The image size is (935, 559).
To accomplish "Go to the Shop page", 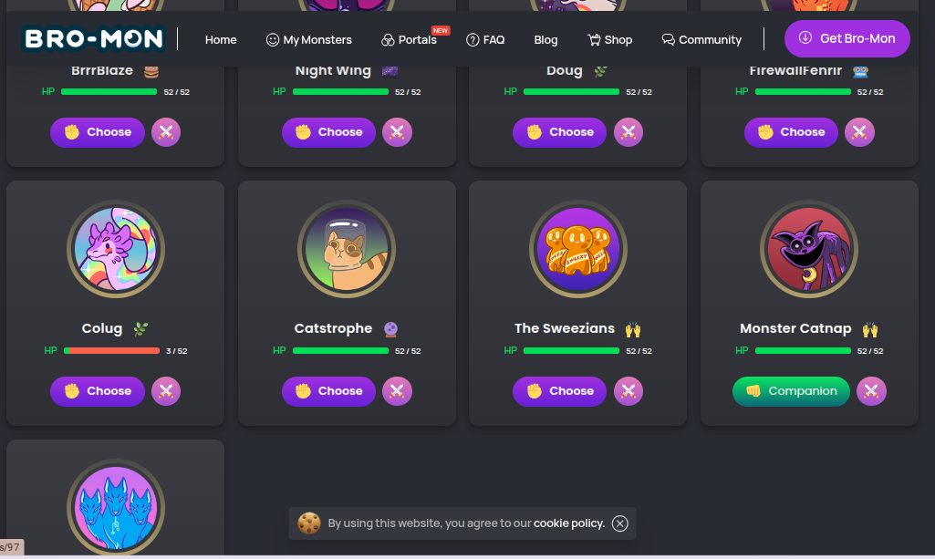I will pos(609,40).
